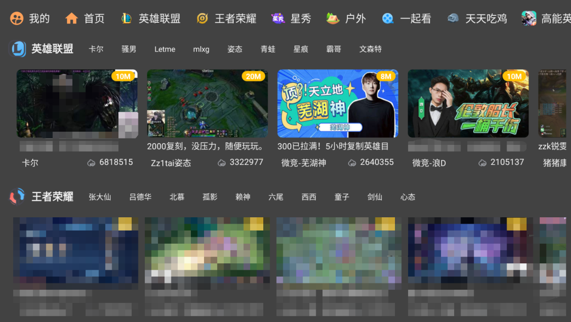Click streamer name 微竞-芜湖神
Image resolution: width=571 pixels, height=322 pixels.
click(x=303, y=163)
